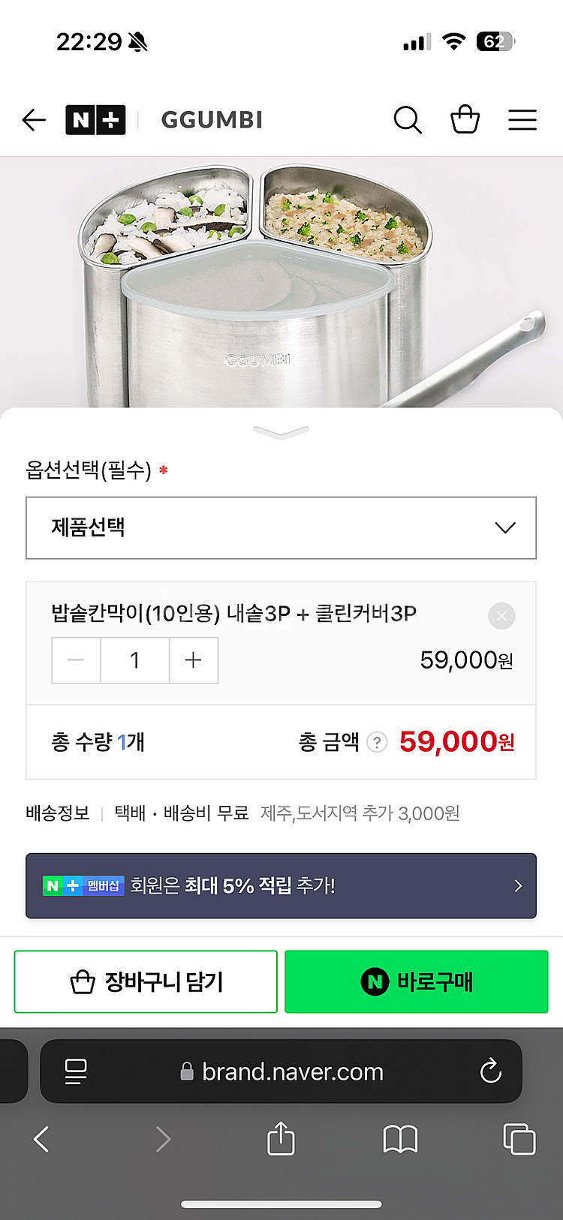The height and width of the screenshot is (1220, 563).
Task: Open the hamburger menu
Action: [522, 120]
